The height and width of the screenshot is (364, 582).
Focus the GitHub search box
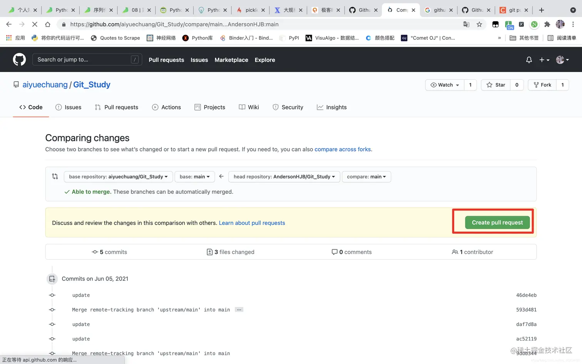click(87, 60)
